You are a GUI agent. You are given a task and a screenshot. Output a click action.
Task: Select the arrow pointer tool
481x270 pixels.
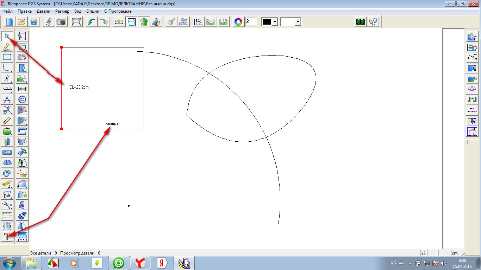coord(7,36)
